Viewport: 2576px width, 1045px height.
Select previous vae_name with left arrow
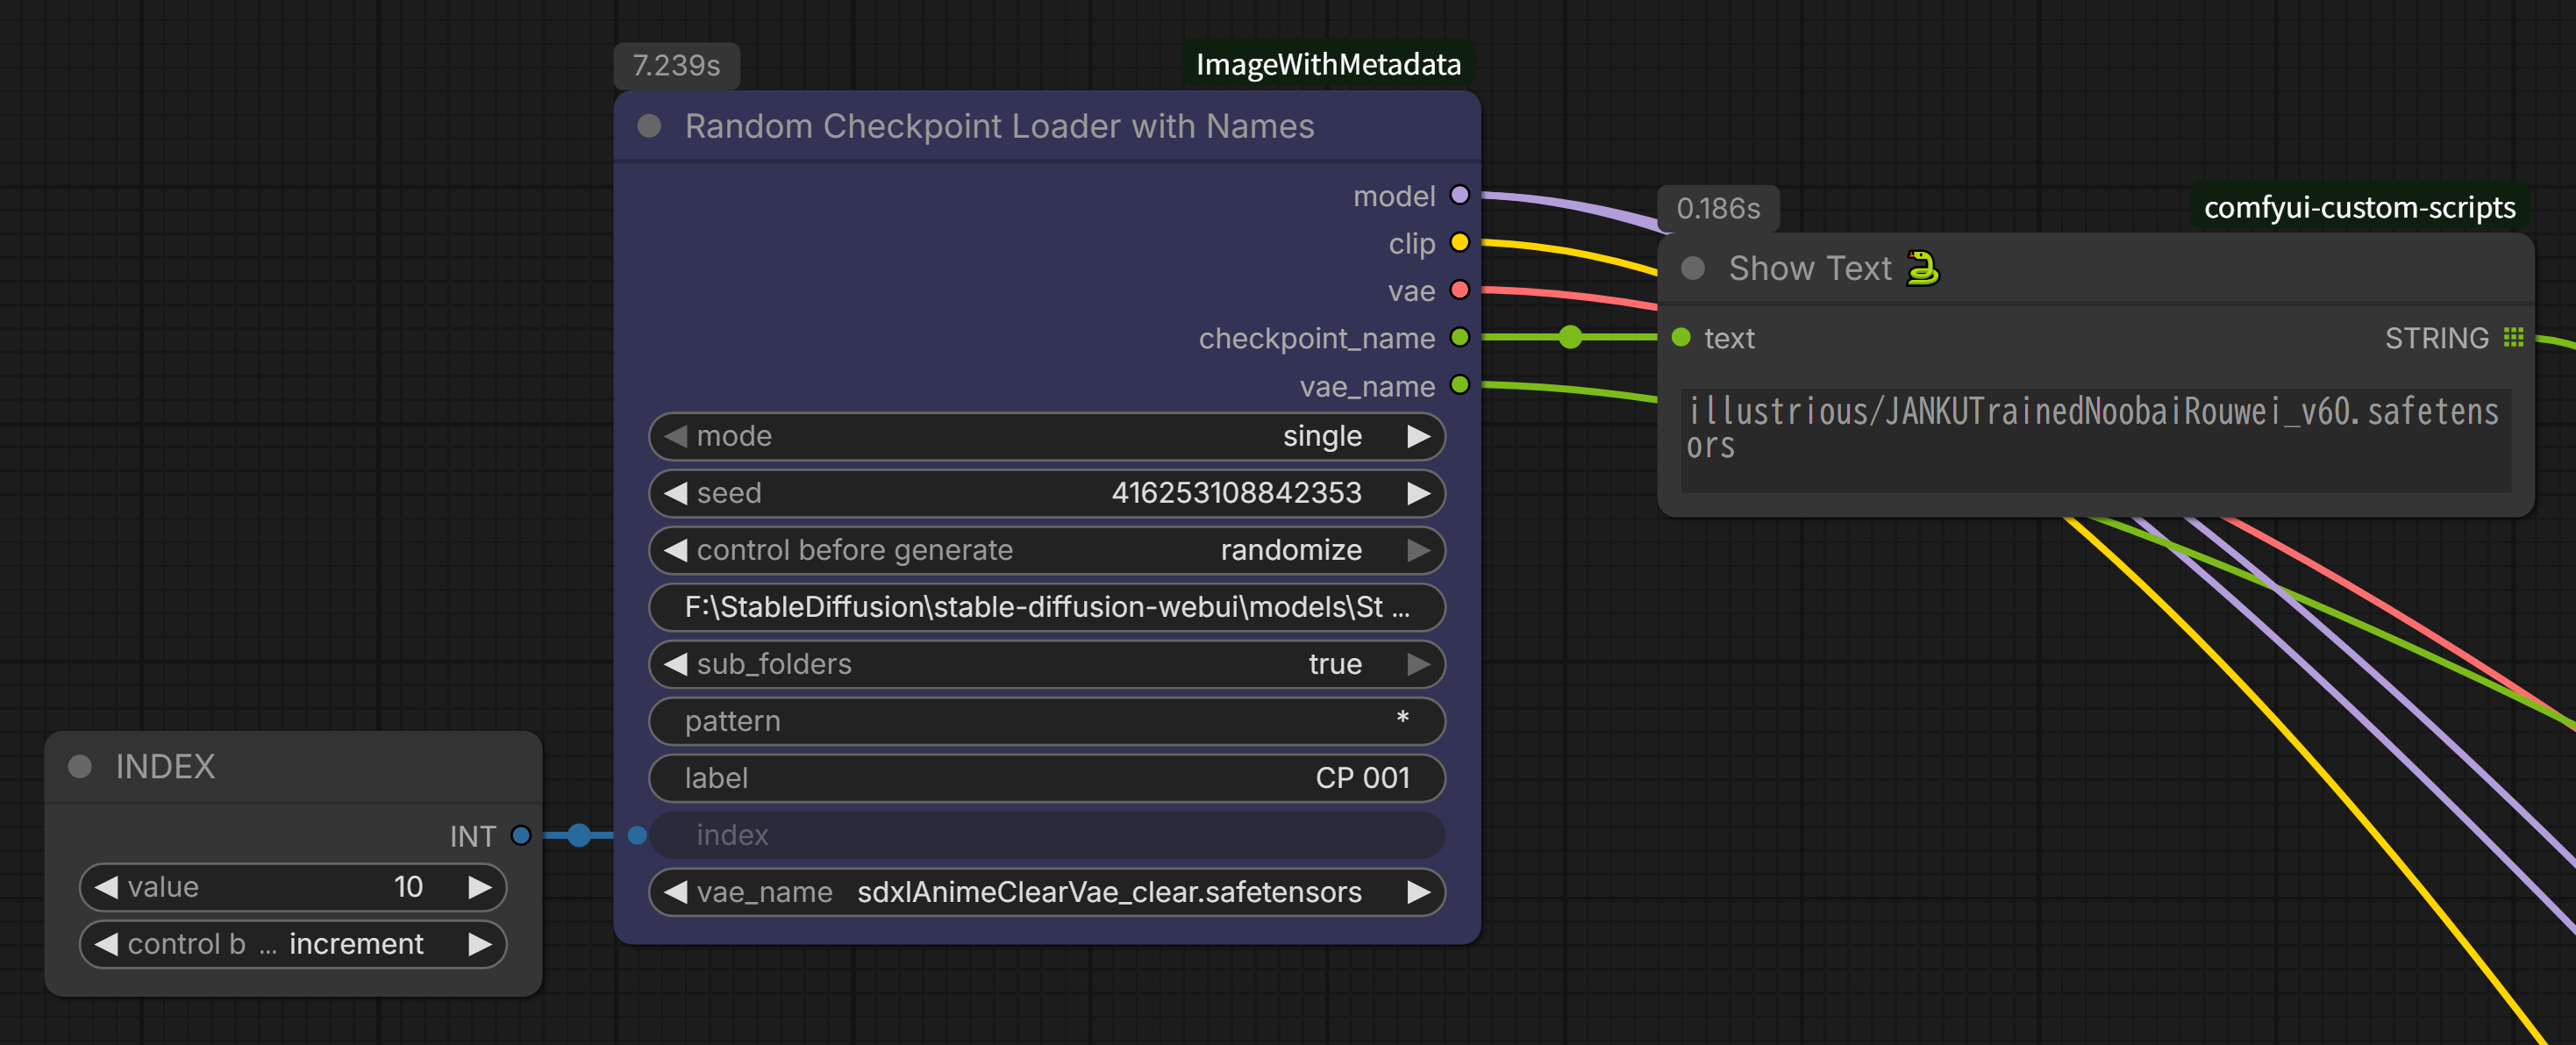click(676, 892)
